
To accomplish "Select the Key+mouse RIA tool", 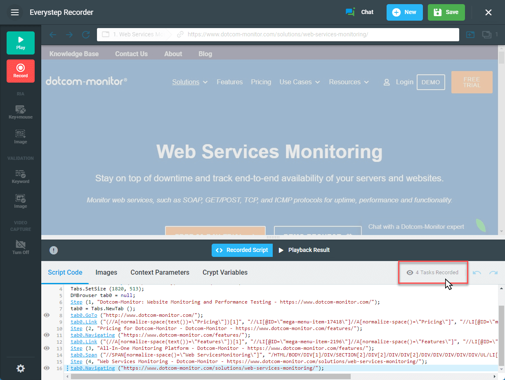I will pos(21,112).
